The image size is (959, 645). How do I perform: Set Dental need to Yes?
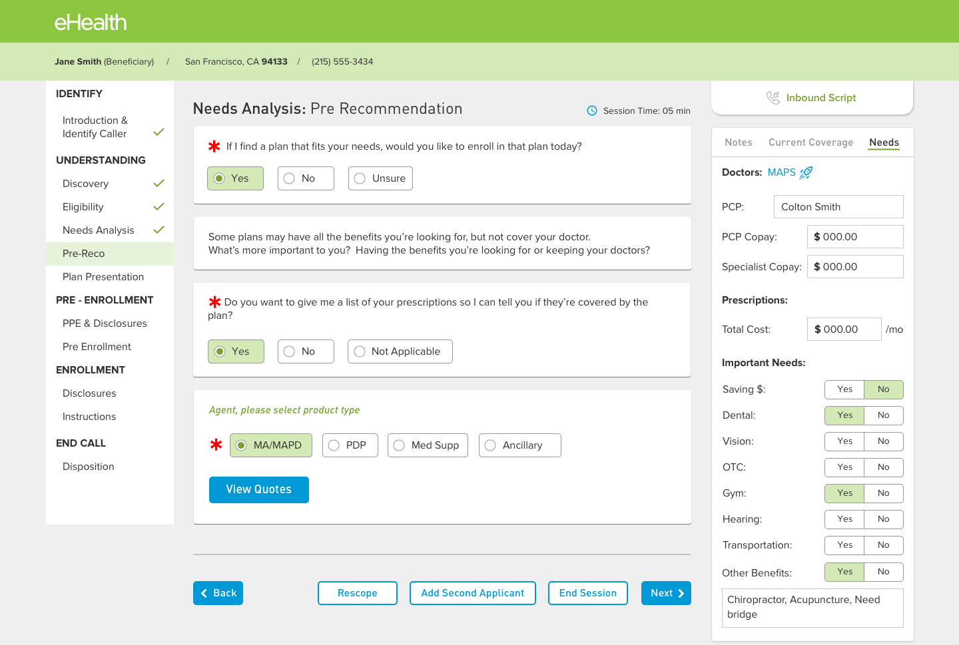[x=844, y=415]
